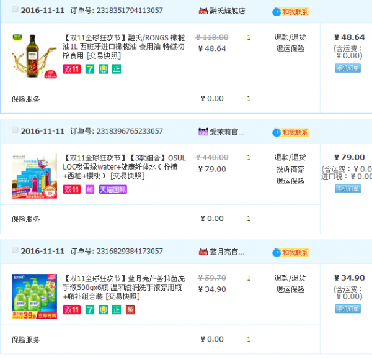The width and height of the screenshot is (372, 359).
Task: Click order number 231839676523​3057
Action: [130, 131]
